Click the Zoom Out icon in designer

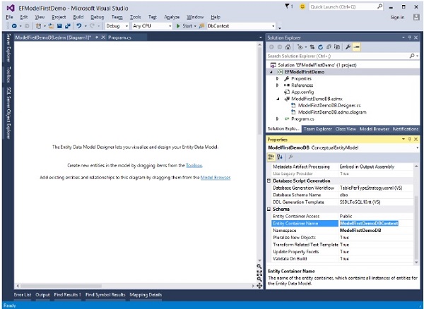click(x=259, y=279)
